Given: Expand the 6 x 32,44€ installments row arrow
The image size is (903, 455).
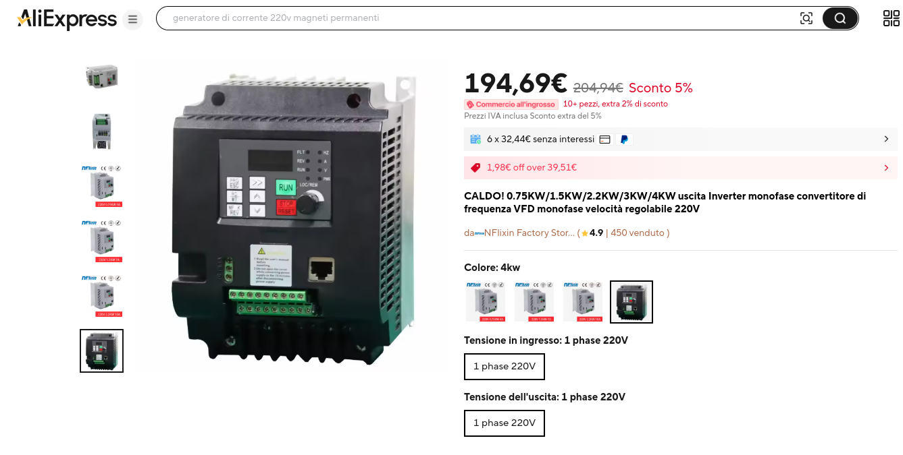Looking at the screenshot, I should [x=886, y=140].
